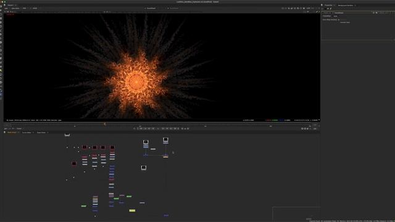Open the viewer zoom level dropdown
Viewport: 395px width, 222px height.
click(309, 8)
